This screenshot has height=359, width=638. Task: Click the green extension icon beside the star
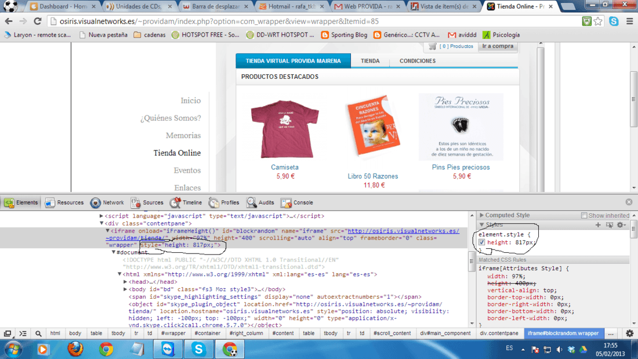(x=586, y=21)
